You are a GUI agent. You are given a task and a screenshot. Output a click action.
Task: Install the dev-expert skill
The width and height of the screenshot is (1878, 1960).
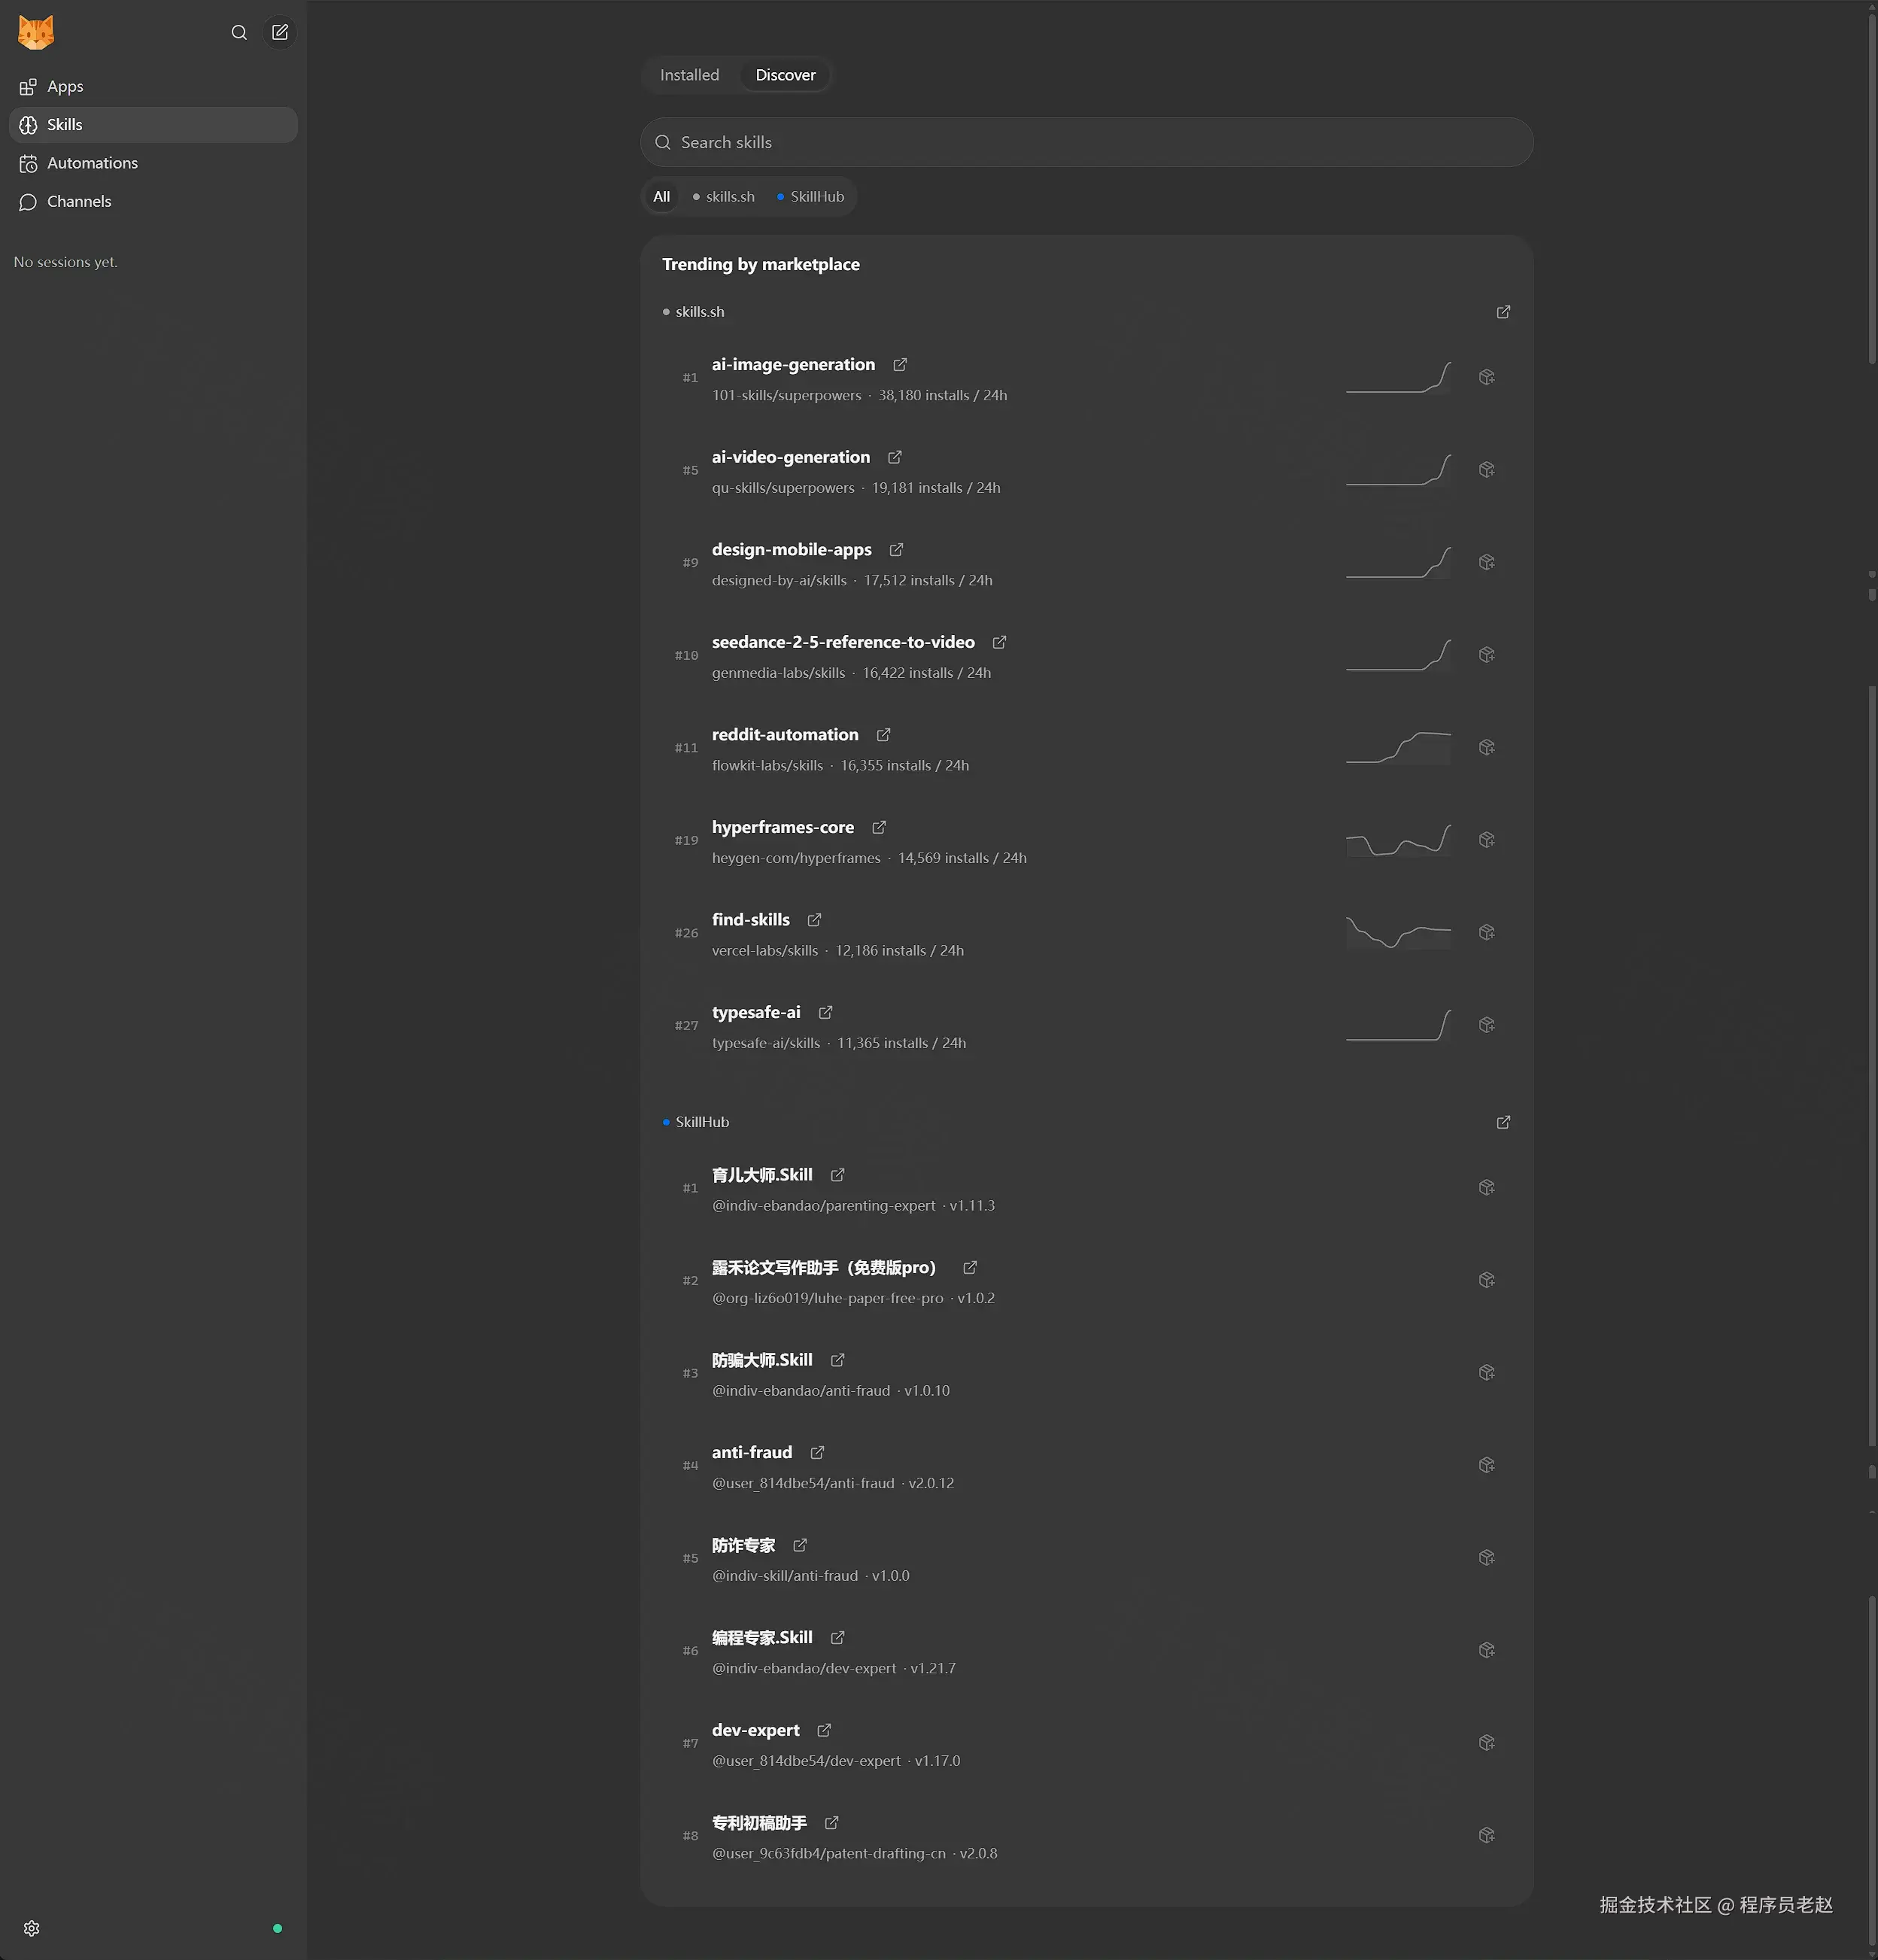pos(1487,1742)
